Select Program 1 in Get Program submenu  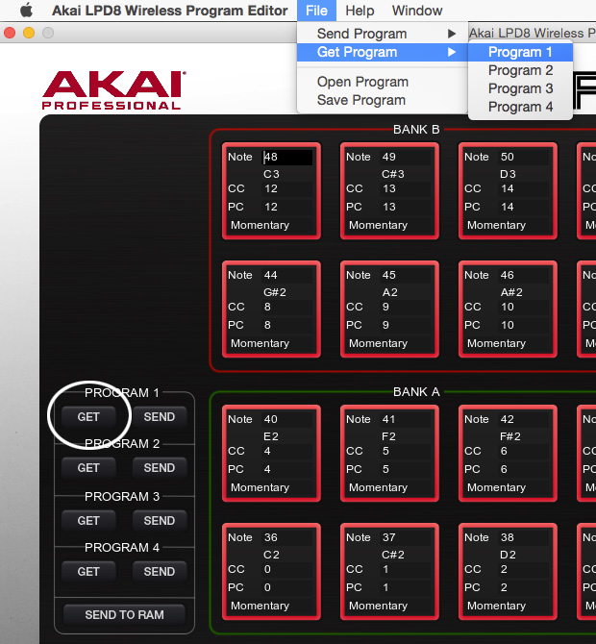click(x=520, y=52)
